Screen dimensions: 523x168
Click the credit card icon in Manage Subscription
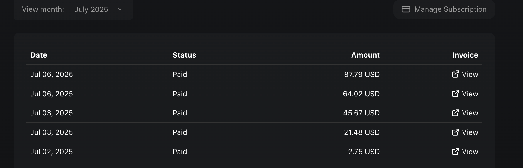pos(406,9)
